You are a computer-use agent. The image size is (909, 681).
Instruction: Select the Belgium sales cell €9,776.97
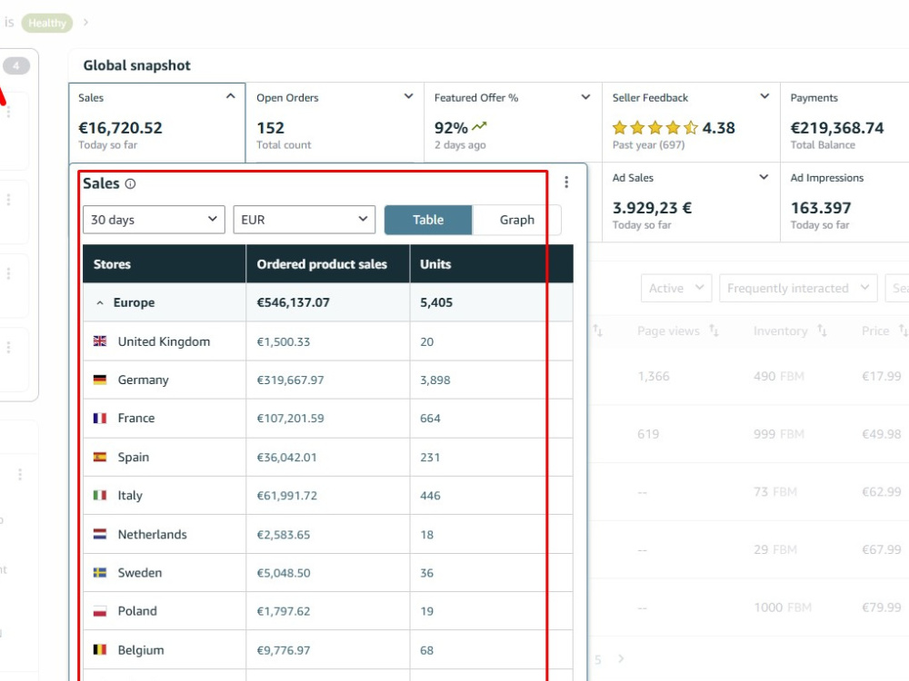(284, 650)
